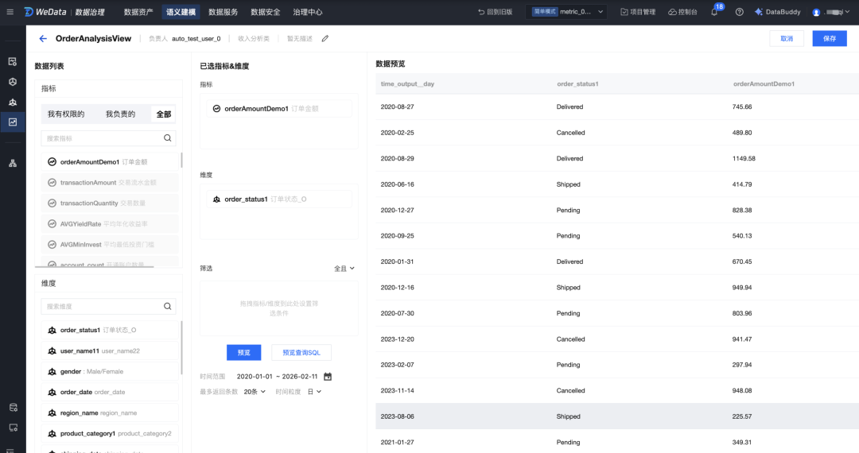Click the first left sidebar icon

(x=13, y=61)
